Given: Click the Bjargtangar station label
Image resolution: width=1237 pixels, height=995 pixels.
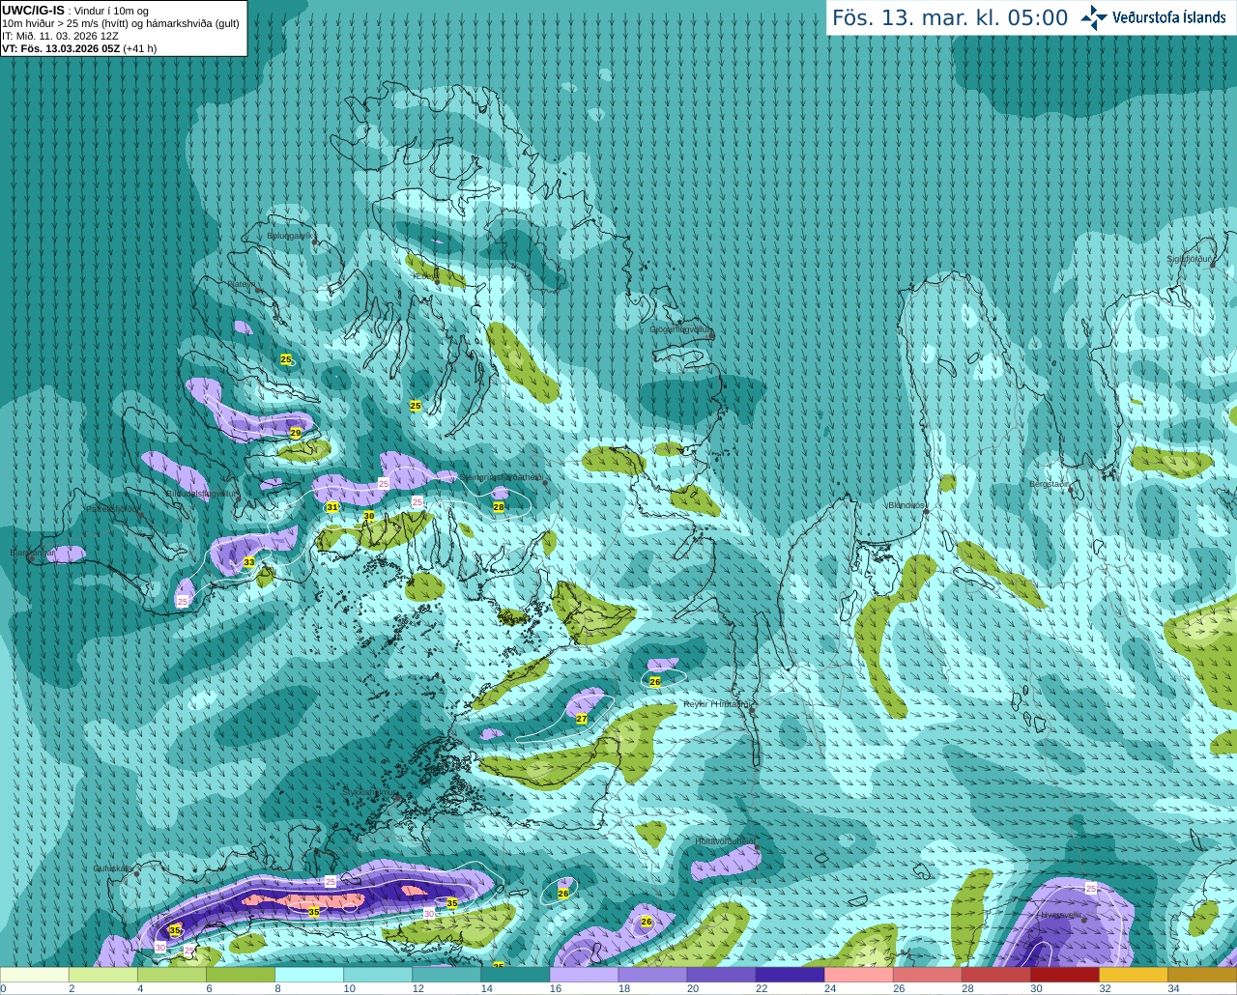Looking at the screenshot, I should [32, 554].
